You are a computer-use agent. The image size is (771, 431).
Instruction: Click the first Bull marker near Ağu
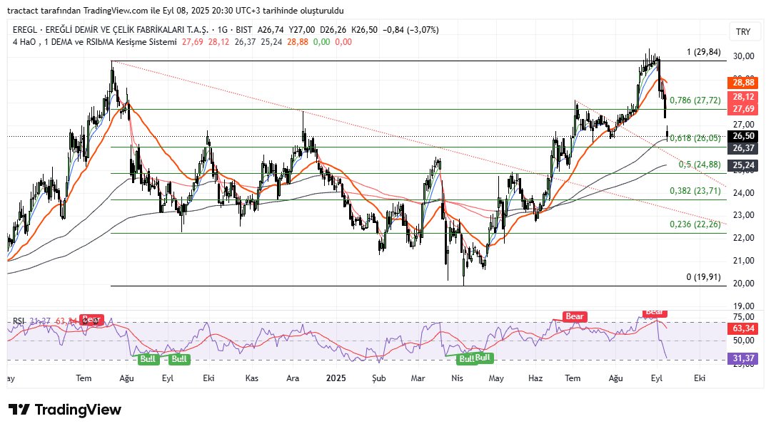click(148, 359)
